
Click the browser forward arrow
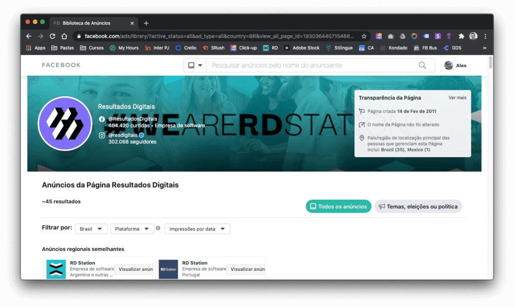pos(41,36)
